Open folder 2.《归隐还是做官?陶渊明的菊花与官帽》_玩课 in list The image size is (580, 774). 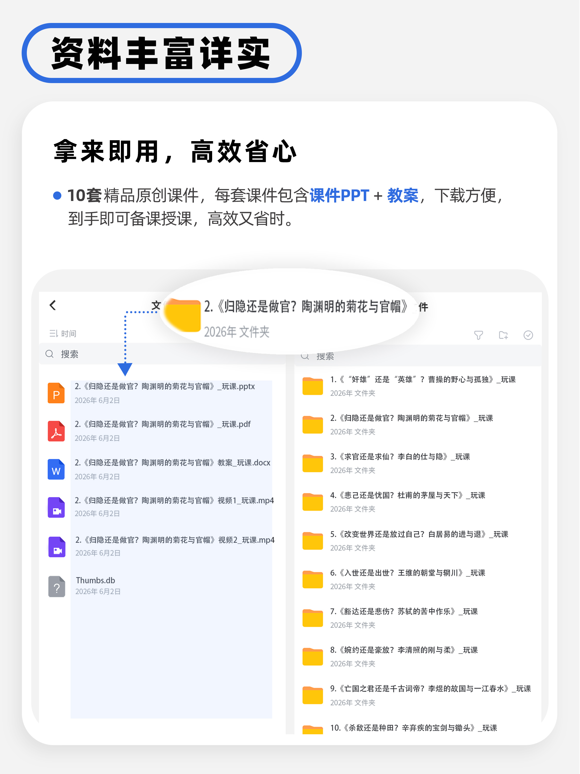click(x=411, y=418)
